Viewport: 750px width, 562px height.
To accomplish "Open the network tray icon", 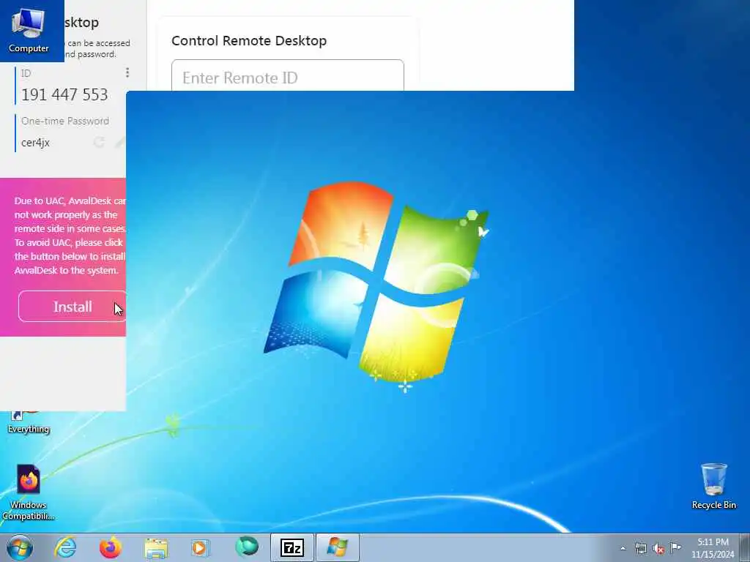I will point(640,548).
